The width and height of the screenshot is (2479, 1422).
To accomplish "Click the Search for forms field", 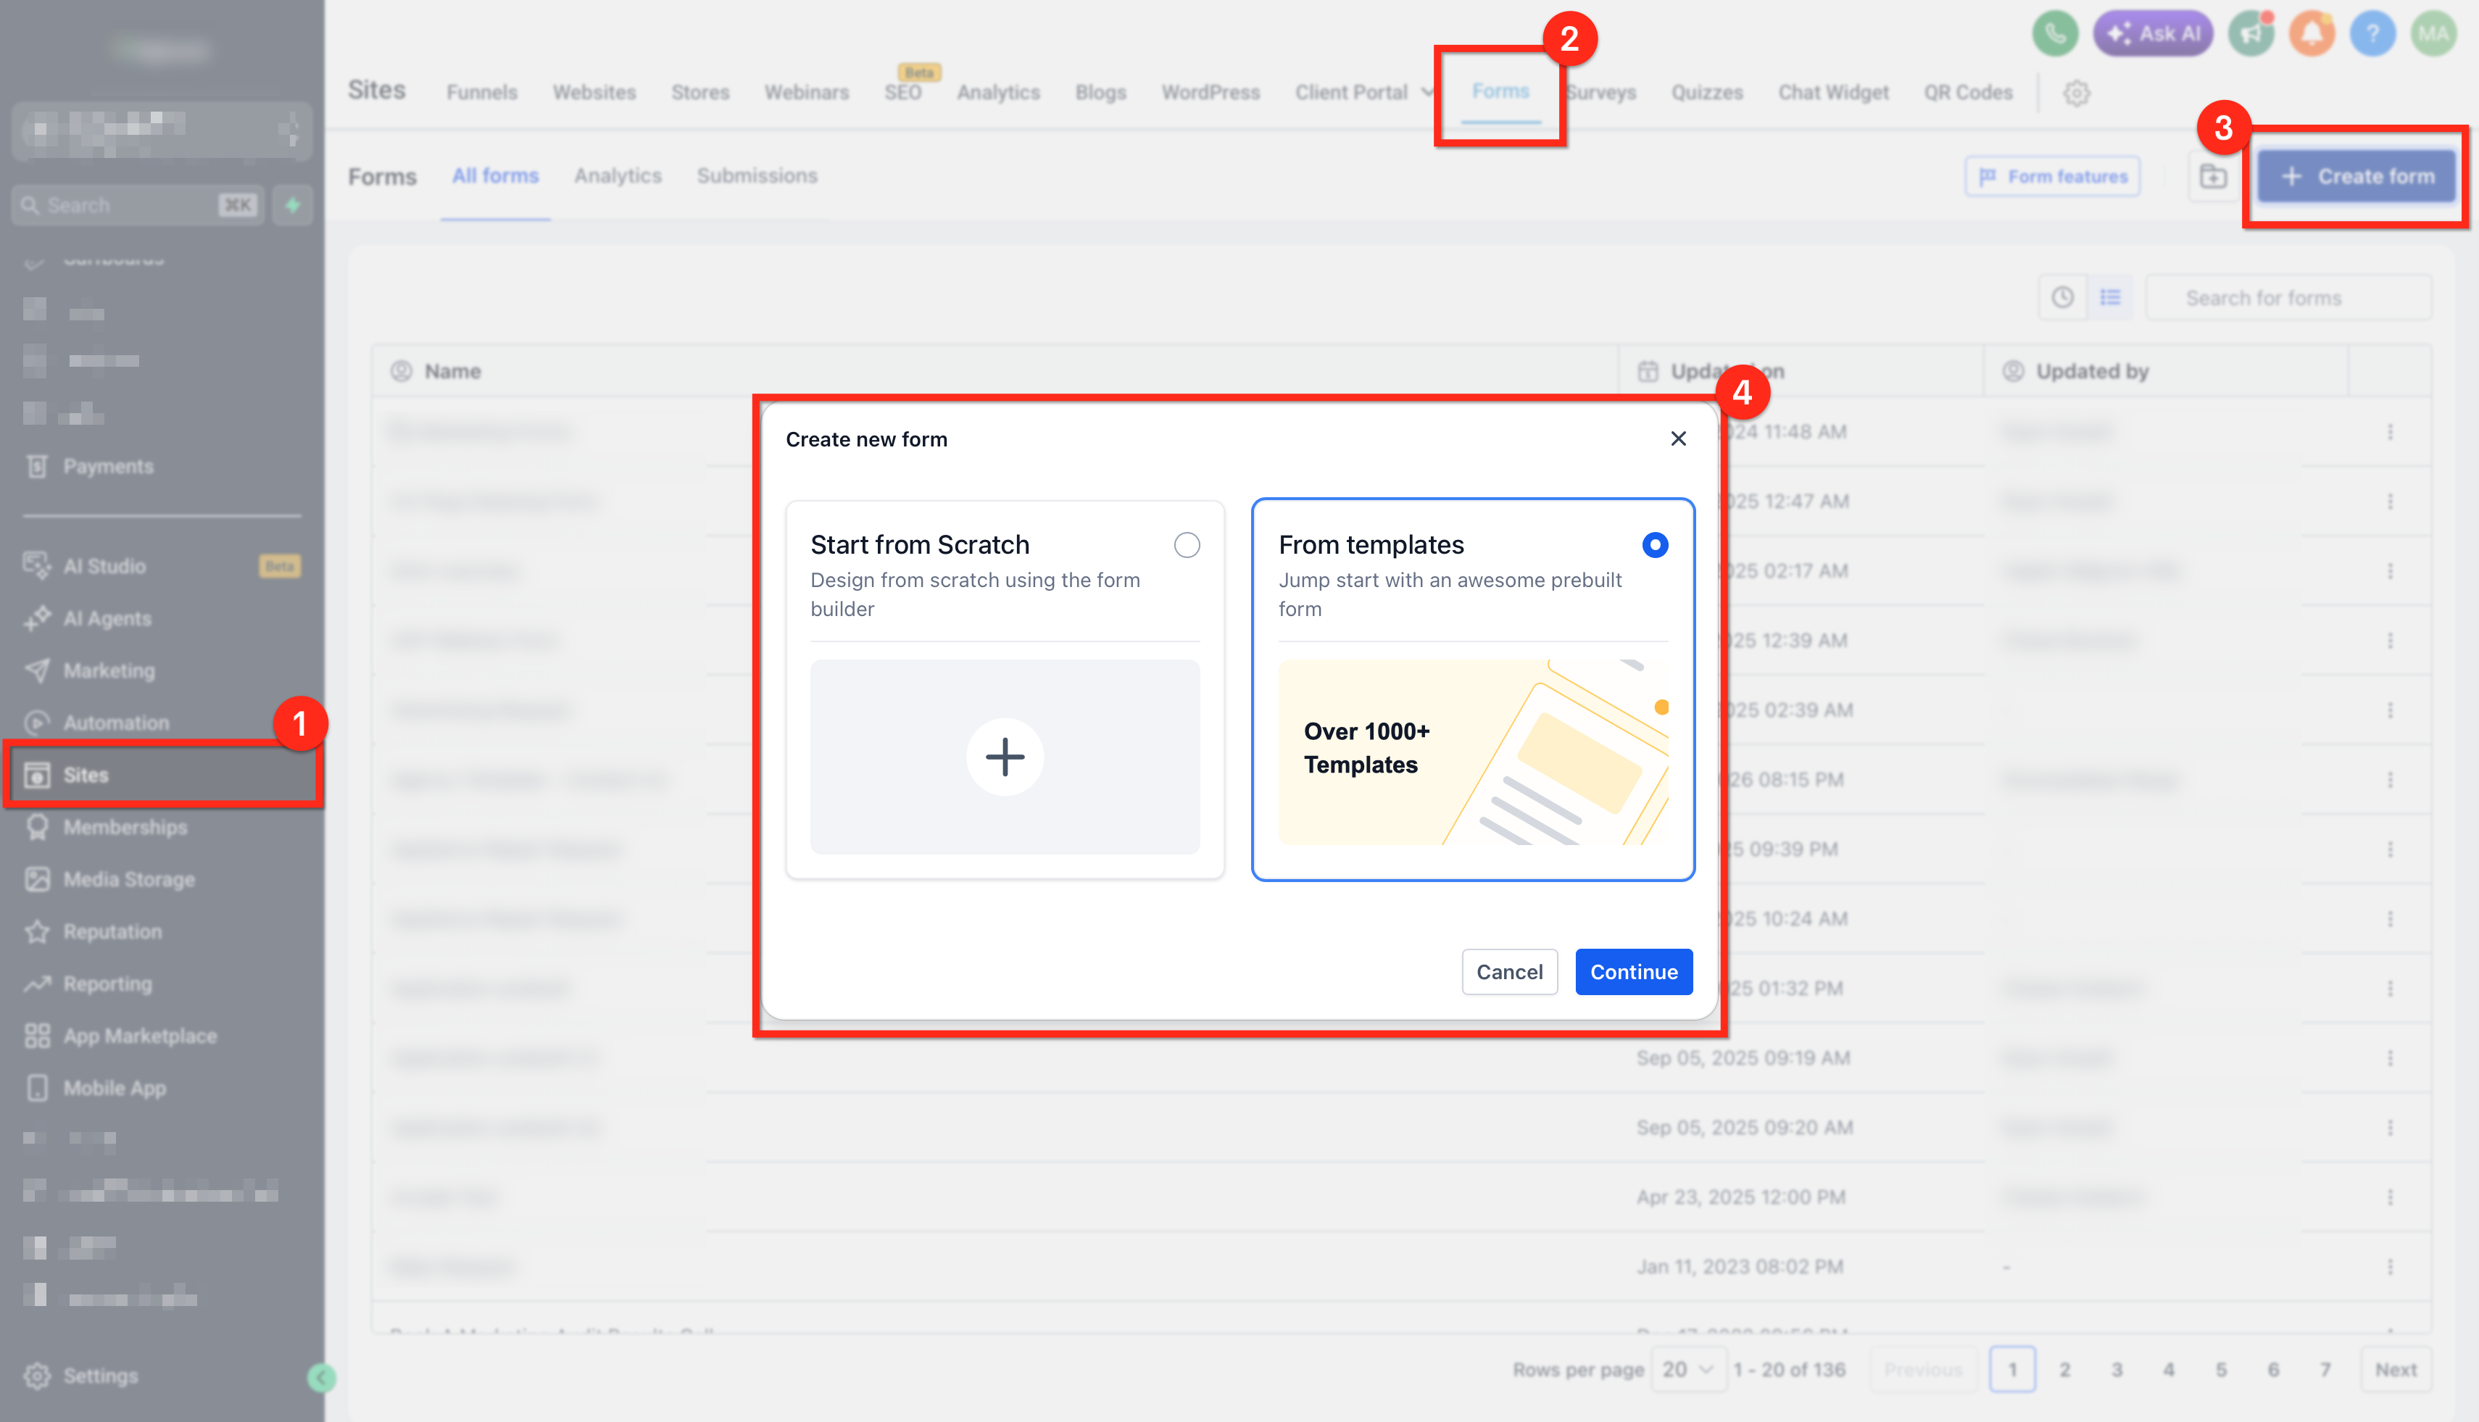I will coord(2288,298).
